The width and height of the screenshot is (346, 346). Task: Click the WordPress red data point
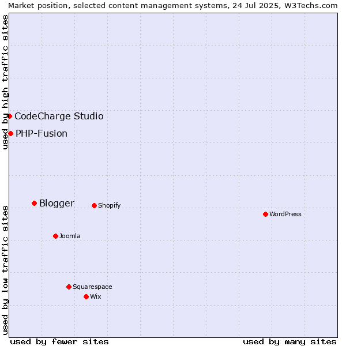point(265,215)
